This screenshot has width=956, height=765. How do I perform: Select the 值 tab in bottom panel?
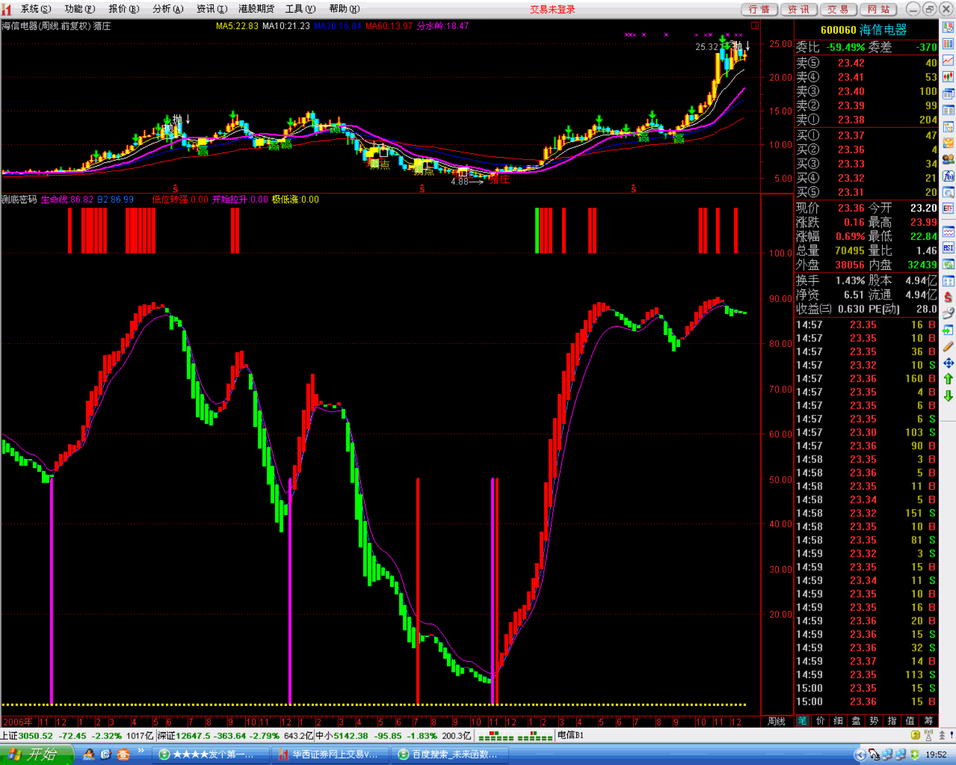point(910,721)
